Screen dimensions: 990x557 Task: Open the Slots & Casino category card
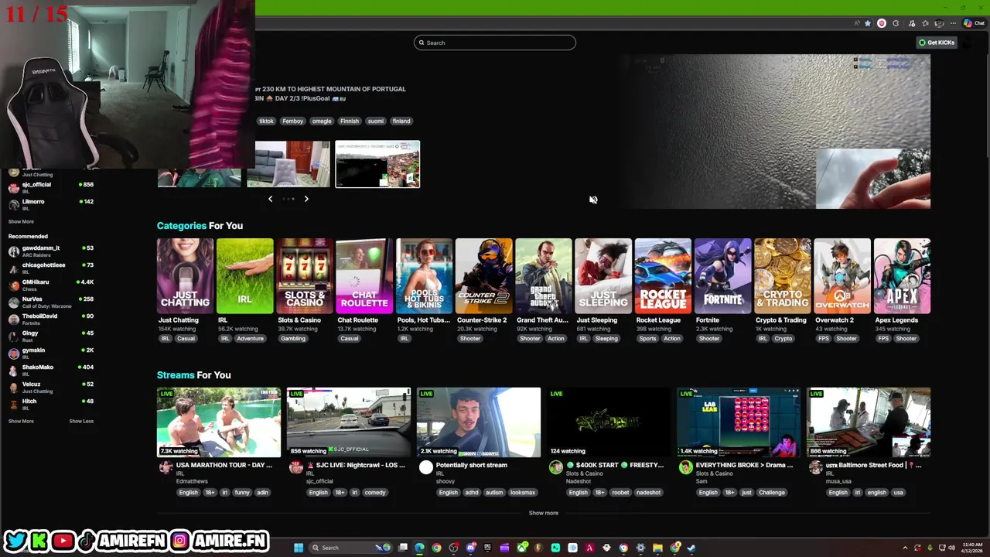point(305,276)
